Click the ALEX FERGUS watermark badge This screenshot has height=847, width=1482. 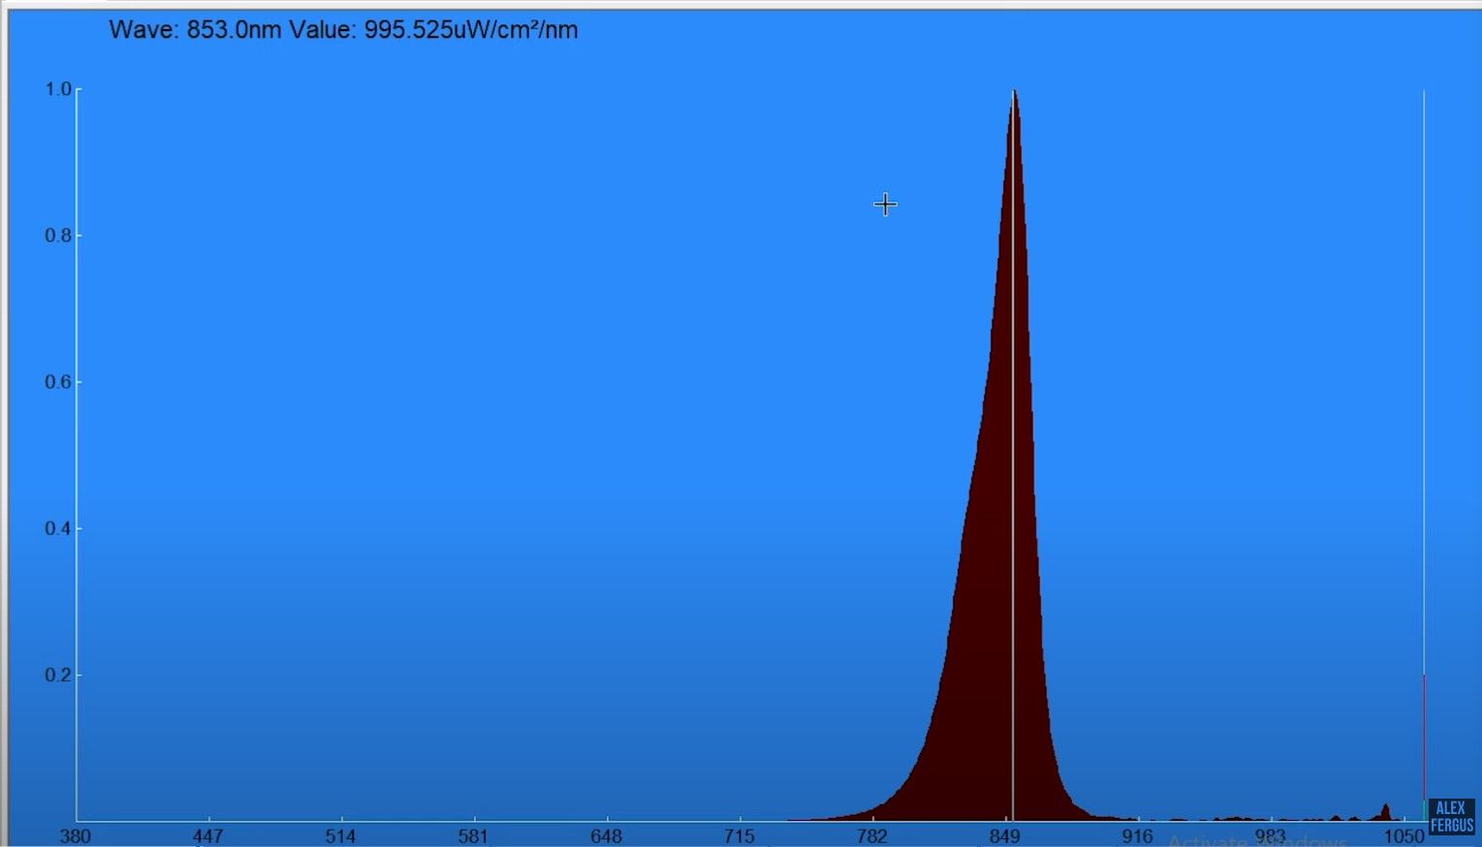pyautogui.click(x=1450, y=815)
